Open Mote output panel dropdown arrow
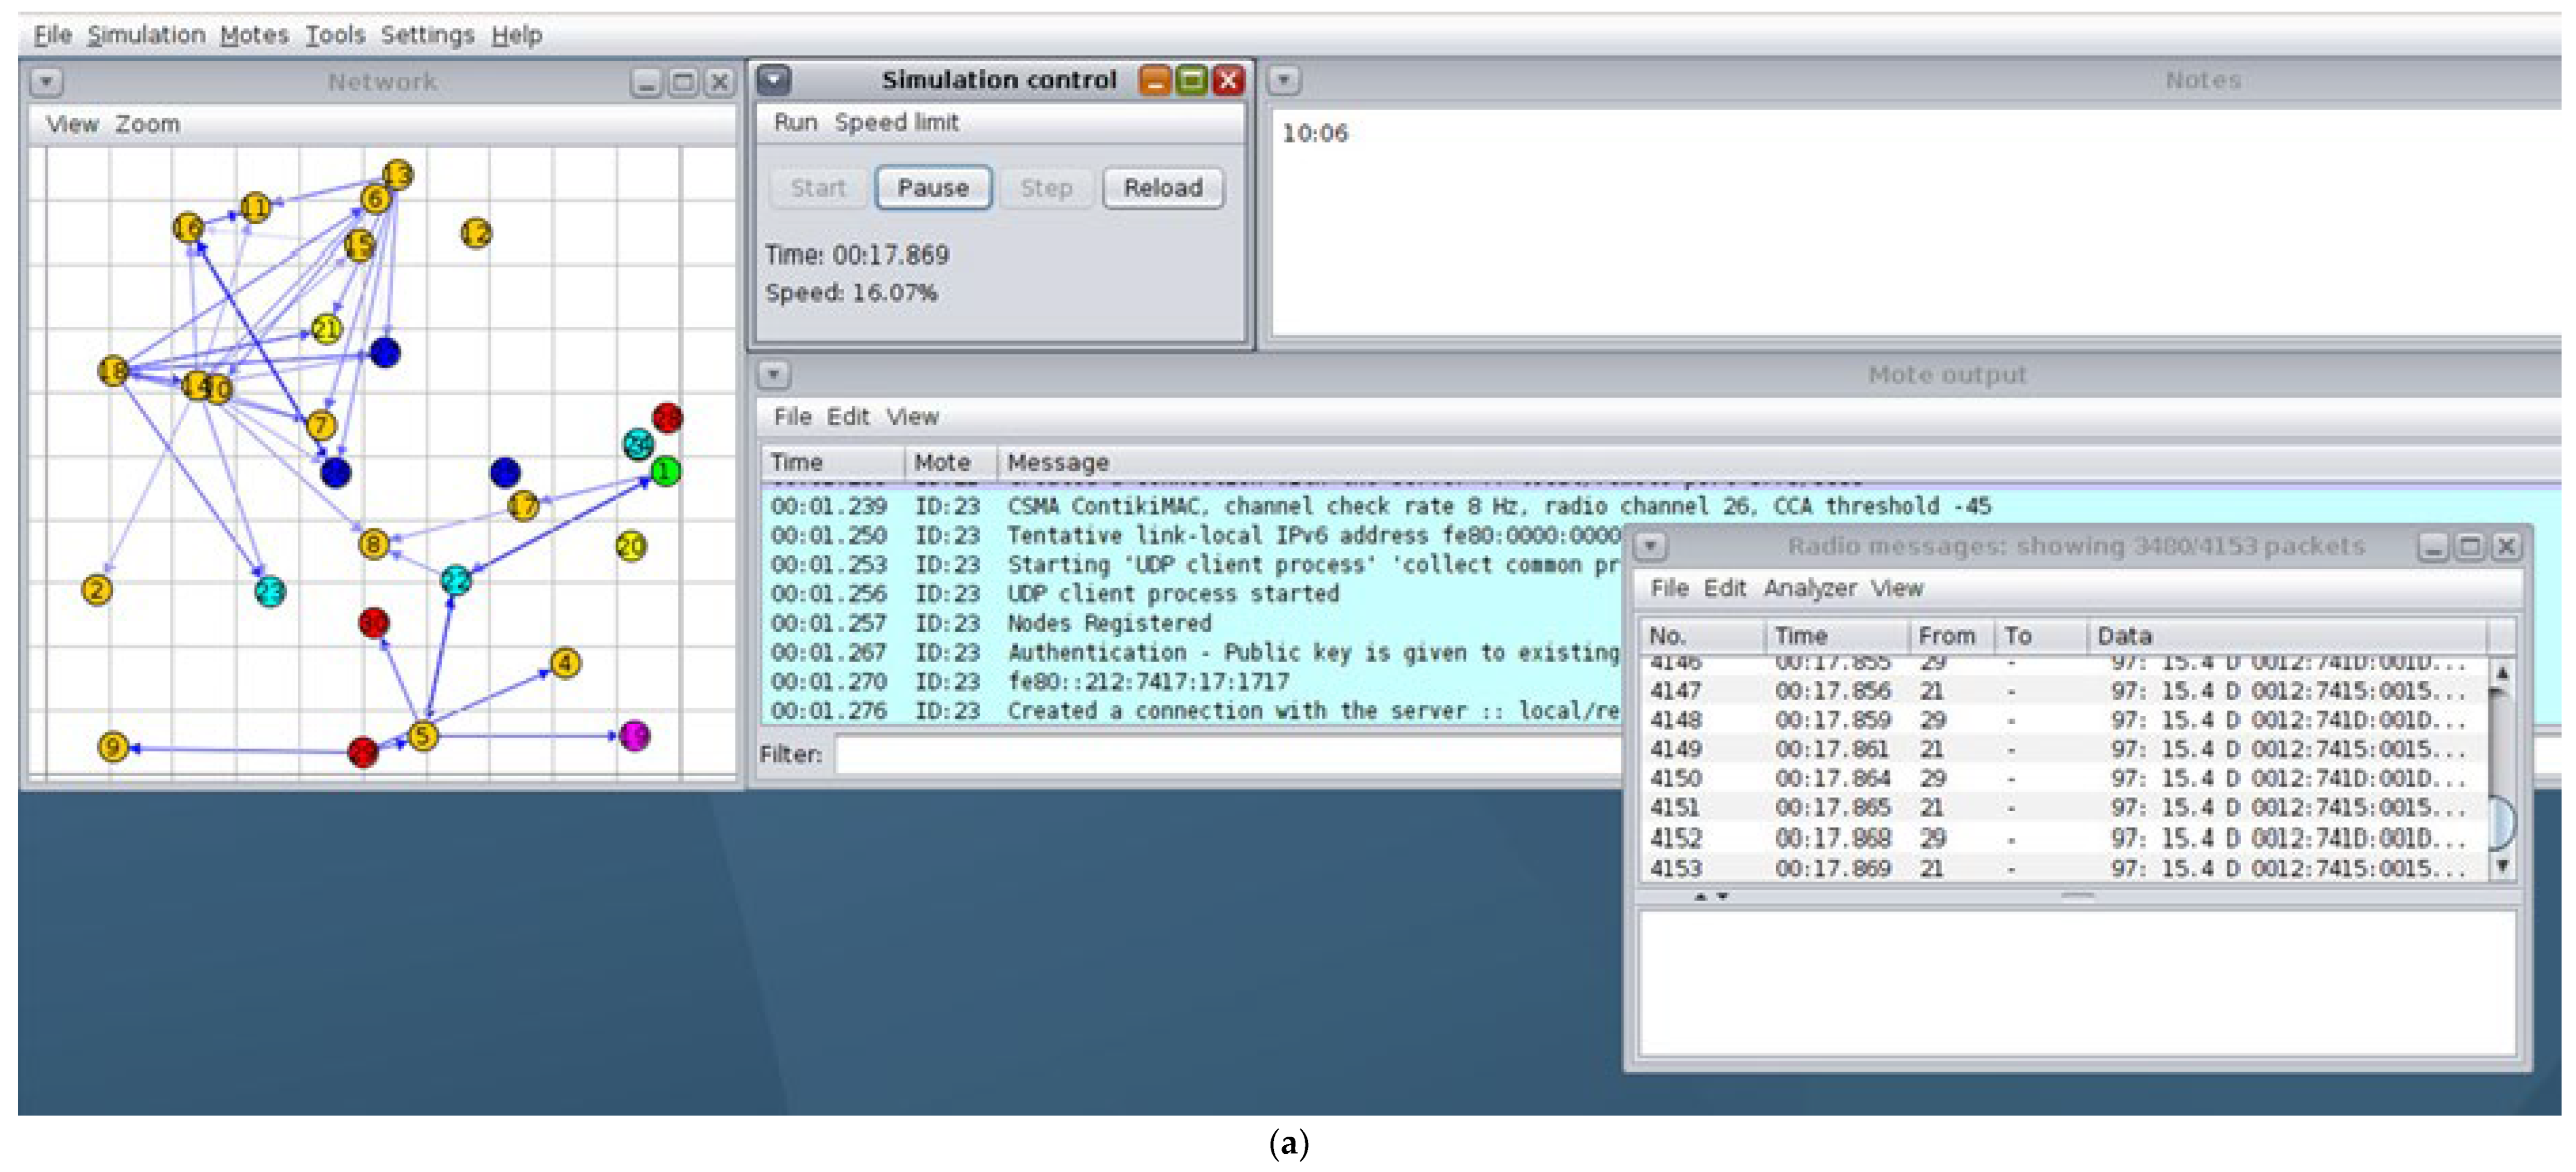2576x1172 pixels. (x=773, y=375)
